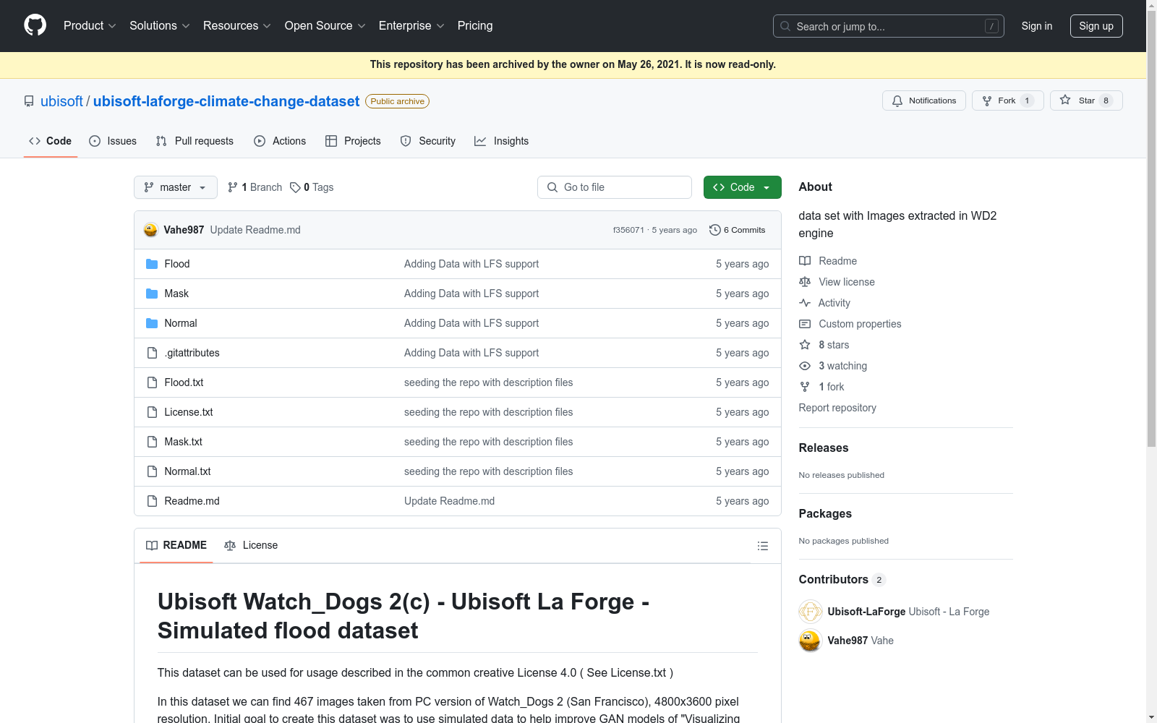Open the 1 Branch link
Screen dimensions: 1157x723
point(255,187)
